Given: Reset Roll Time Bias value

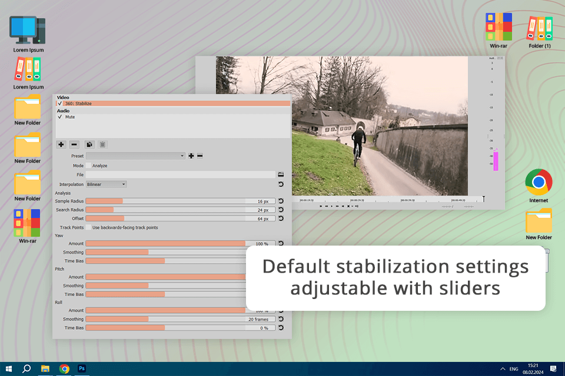Looking at the screenshot, I should tap(281, 327).
